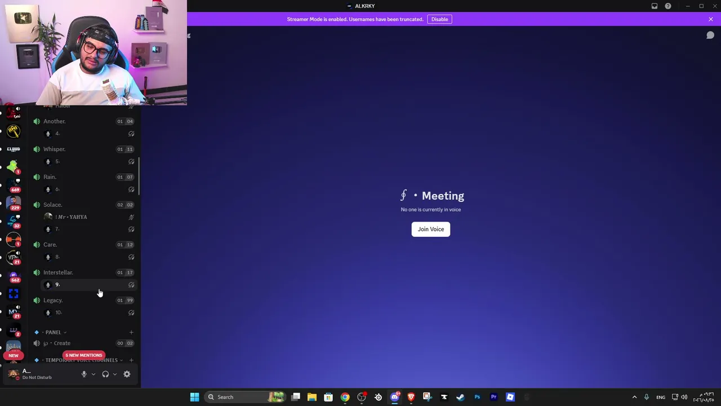The width and height of the screenshot is (721, 406).
Task: Open the server with 669 badge
Action: click(x=14, y=185)
